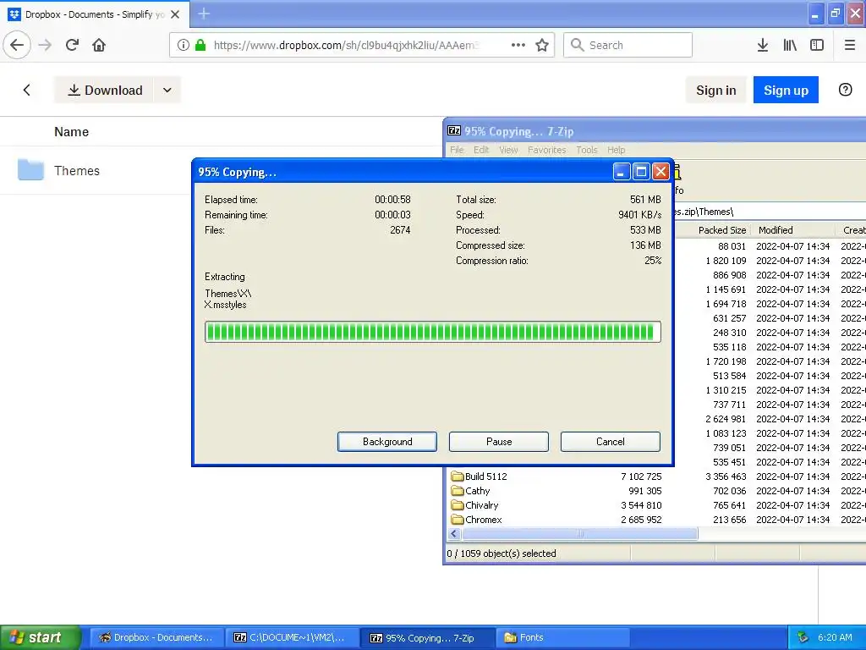Click the Firefox forward arrow button

(46, 45)
